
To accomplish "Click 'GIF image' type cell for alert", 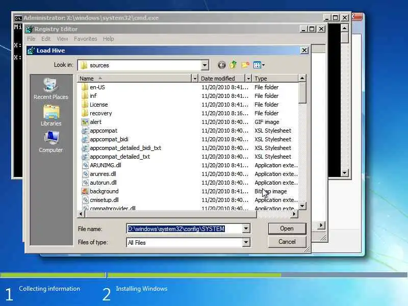I will click(x=267, y=122).
